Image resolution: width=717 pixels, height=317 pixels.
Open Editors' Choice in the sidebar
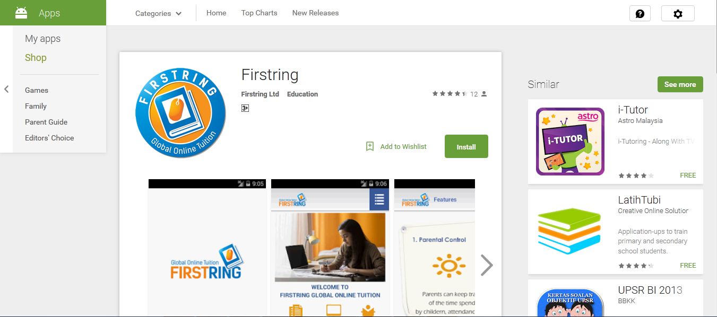[x=49, y=138]
